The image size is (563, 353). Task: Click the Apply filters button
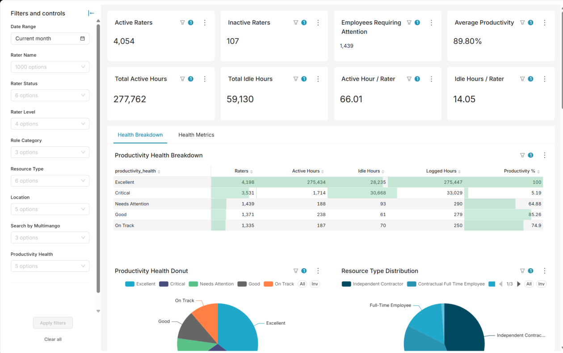tap(53, 323)
